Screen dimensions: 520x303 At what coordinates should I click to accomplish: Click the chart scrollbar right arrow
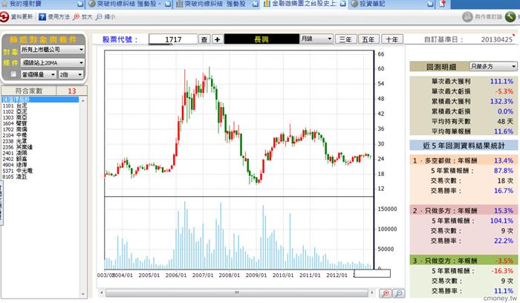click(372, 293)
